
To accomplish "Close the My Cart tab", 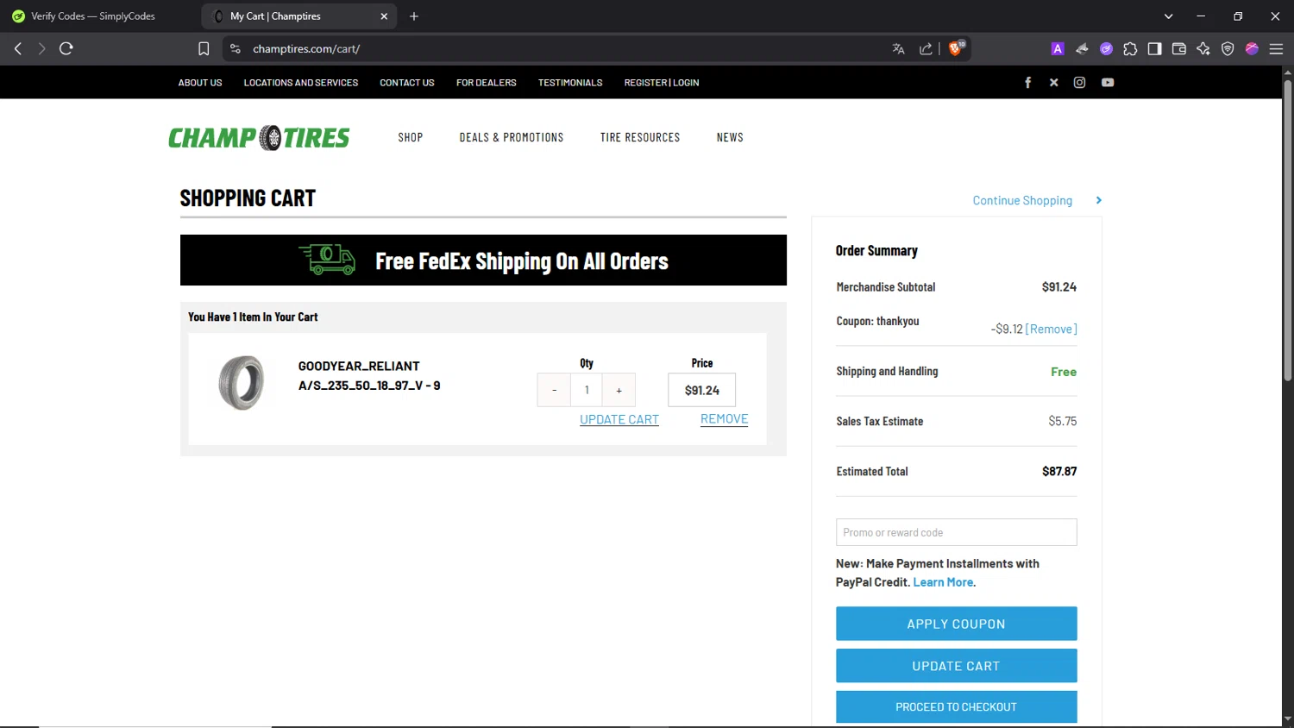I will pos(384,16).
